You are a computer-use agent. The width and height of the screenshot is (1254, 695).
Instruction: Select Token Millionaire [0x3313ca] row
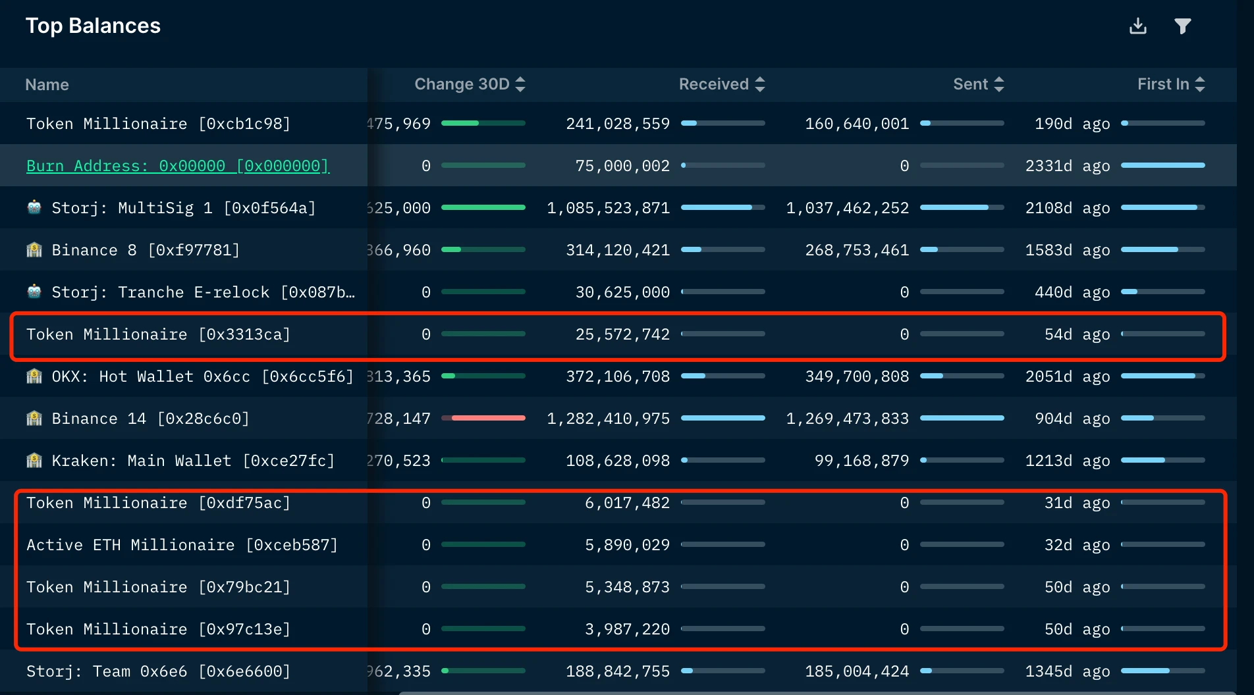158,334
